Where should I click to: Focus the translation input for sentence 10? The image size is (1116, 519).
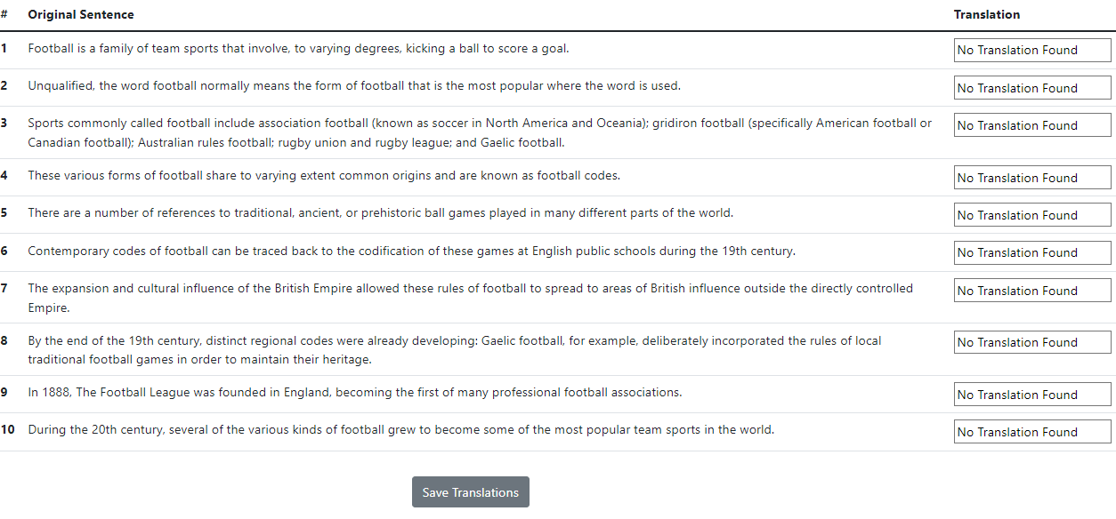click(1032, 432)
